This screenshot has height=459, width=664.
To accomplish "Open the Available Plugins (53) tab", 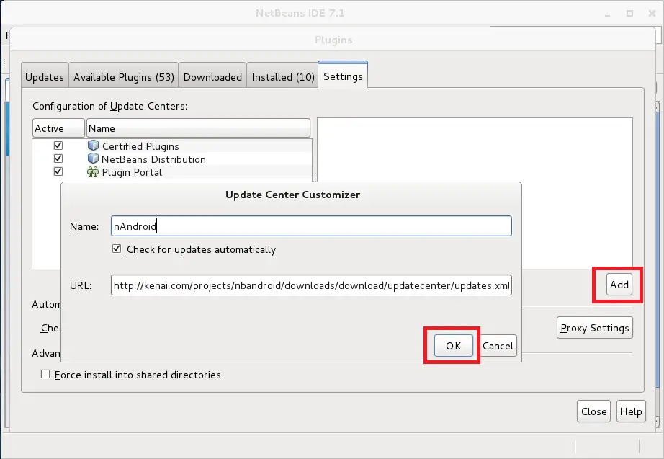I will pos(124,76).
